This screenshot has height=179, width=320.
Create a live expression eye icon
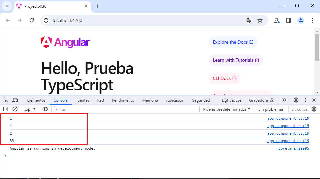coord(45,109)
